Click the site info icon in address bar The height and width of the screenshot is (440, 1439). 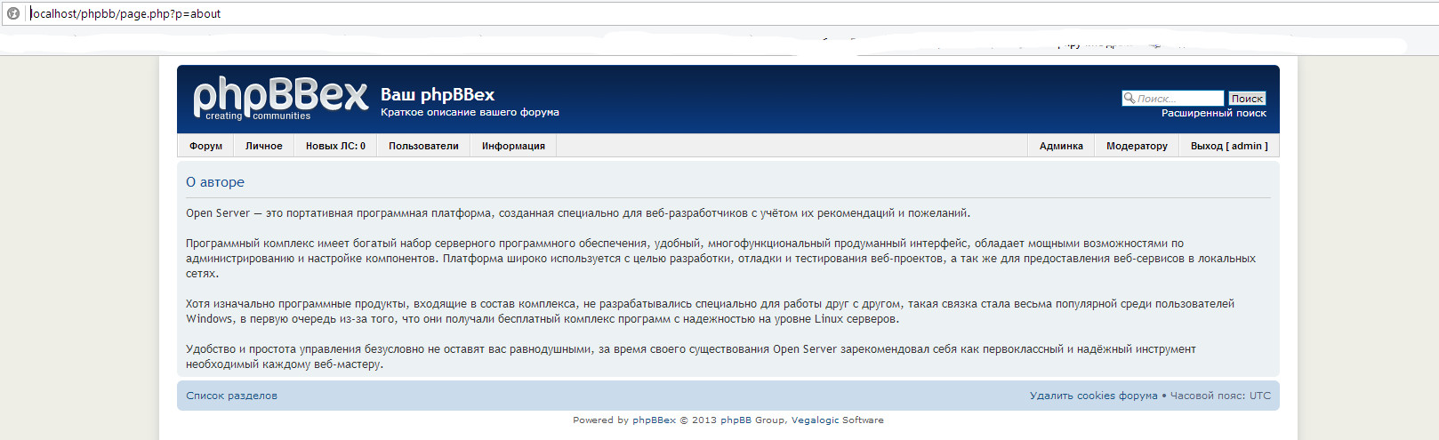coord(13,13)
